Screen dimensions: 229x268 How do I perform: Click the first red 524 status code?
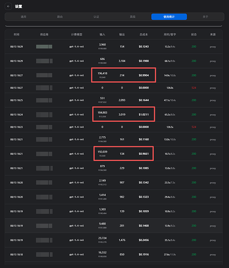(194, 88)
